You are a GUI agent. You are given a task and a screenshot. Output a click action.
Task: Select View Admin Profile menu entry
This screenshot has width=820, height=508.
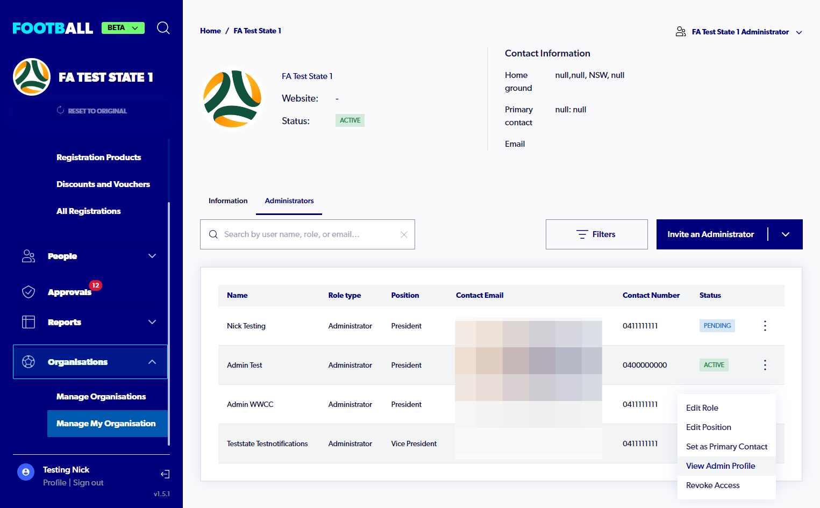tap(726, 466)
